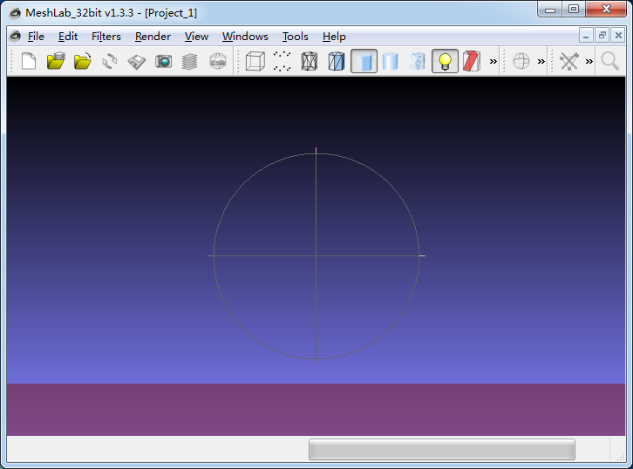Expand overflow chevron before the search icon
Screen dimensions: 633x469
(x=589, y=61)
